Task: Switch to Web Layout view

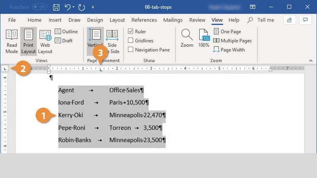Action: [x=45, y=42]
